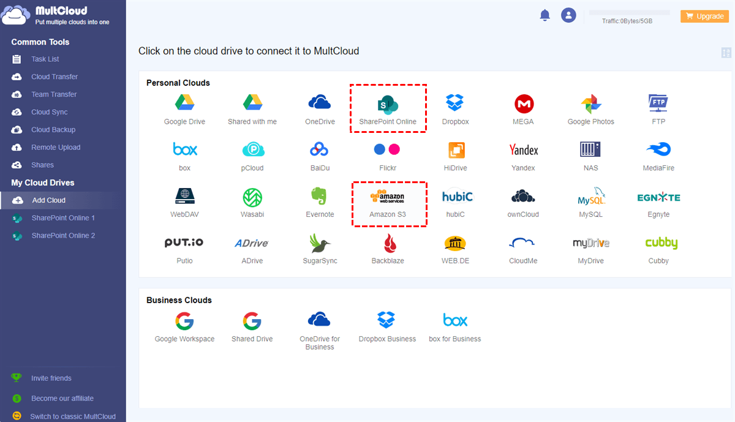735x422 pixels.
Task: Select OneDrive for Business
Action: [320, 331]
